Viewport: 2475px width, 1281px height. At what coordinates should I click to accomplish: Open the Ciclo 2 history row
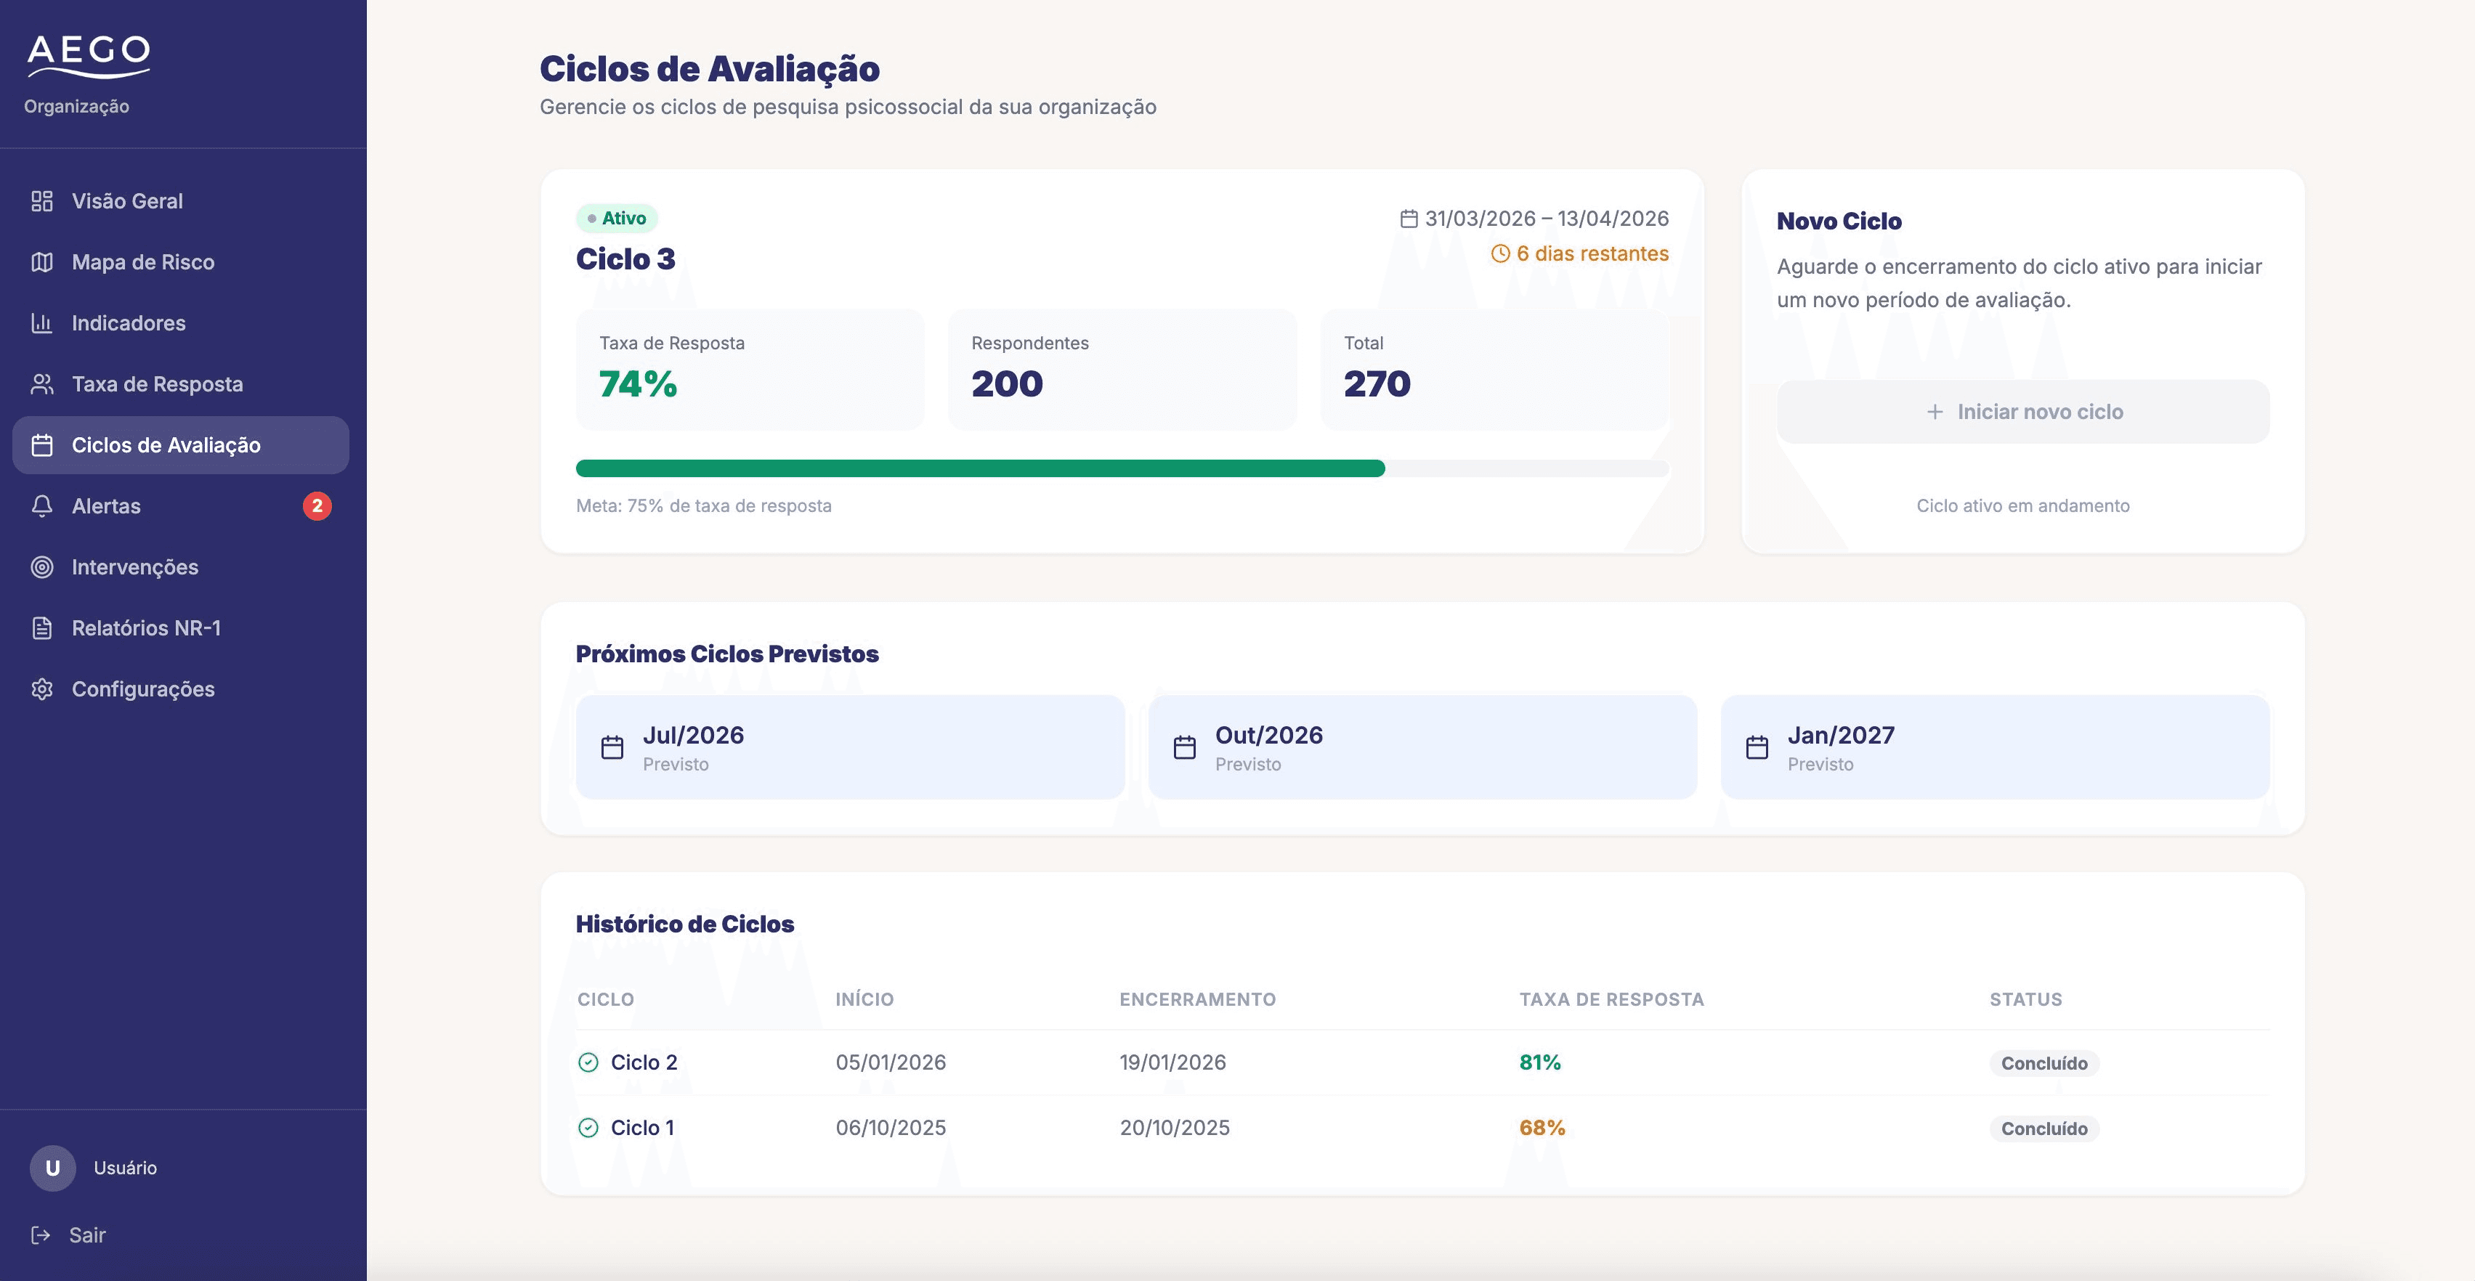coord(1422,1062)
